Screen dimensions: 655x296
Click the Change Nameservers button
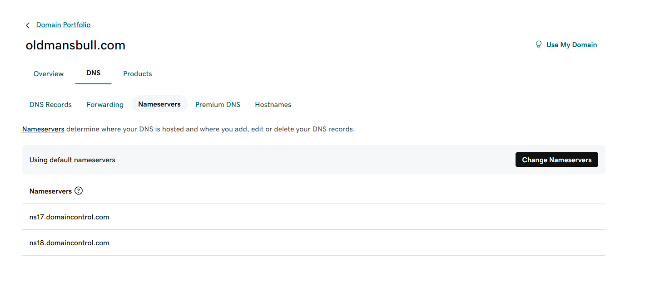click(x=556, y=160)
